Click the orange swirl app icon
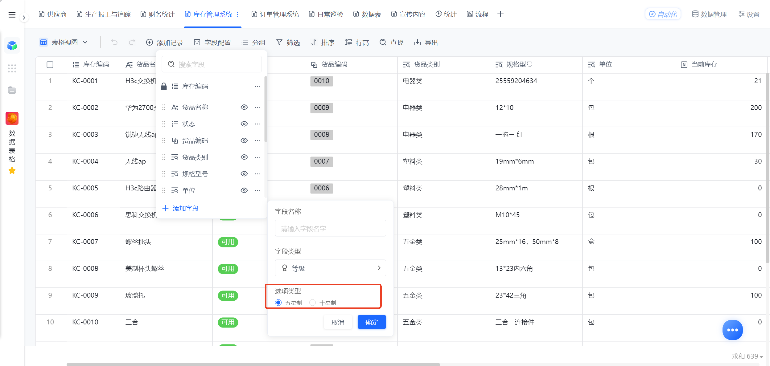The image size is (770, 366). (12, 118)
